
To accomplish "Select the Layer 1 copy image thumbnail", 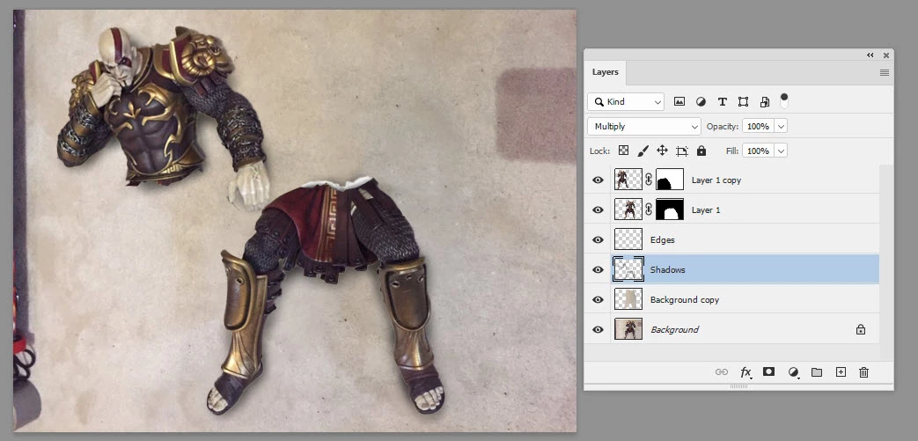I will pos(628,180).
